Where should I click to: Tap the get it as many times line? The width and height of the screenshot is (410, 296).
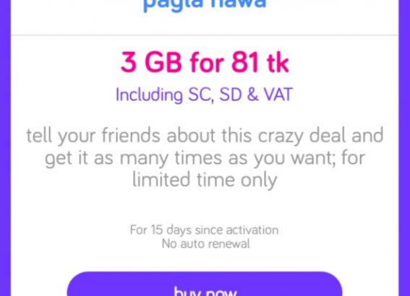tap(205, 158)
